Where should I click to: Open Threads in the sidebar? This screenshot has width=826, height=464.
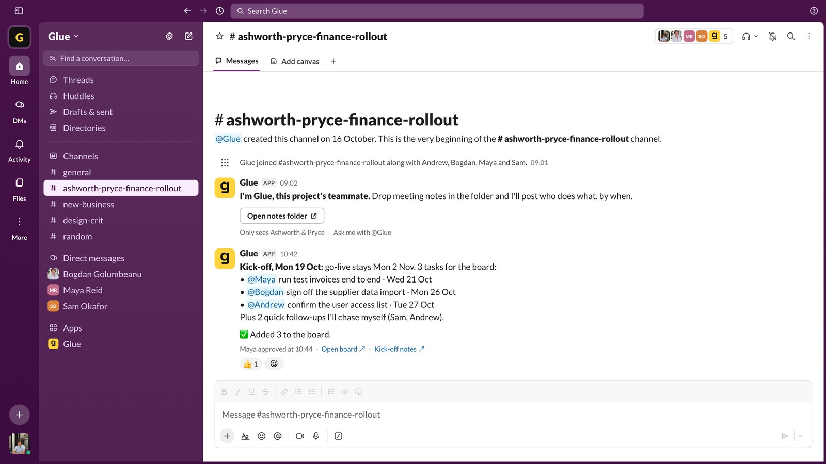coord(121,80)
